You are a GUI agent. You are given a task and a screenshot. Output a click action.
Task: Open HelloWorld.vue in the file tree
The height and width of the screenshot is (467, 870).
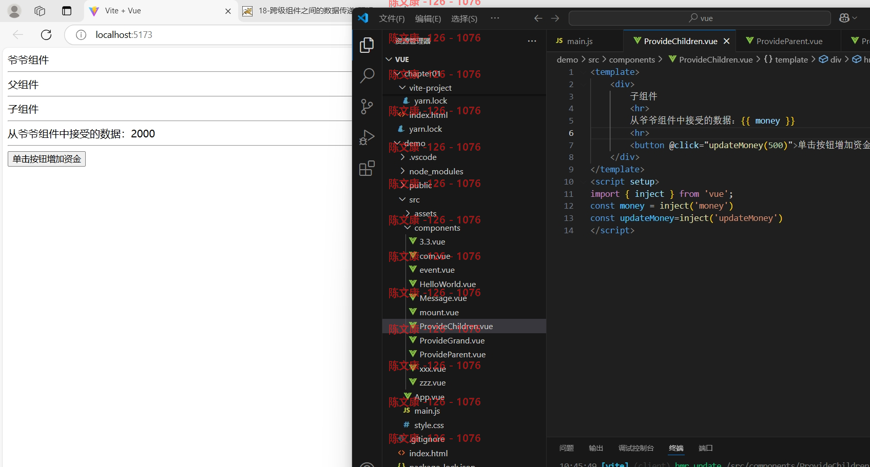(x=448, y=284)
